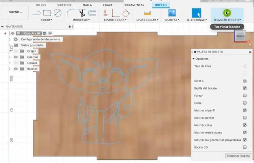Click the Vistas guardadas folder icon
The height and width of the screenshot is (163, 254).
[x=16, y=45]
